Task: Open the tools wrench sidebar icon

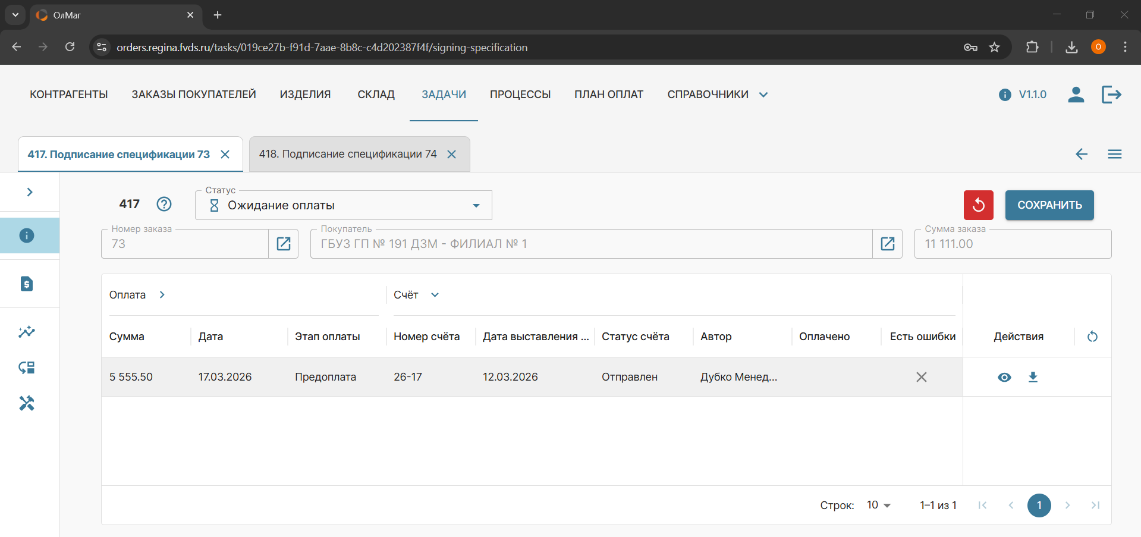Action: point(27,403)
